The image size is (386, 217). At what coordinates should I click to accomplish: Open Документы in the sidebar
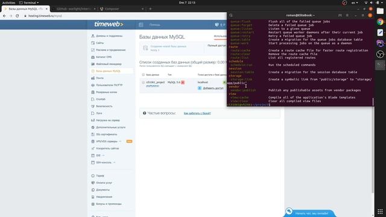(103, 190)
